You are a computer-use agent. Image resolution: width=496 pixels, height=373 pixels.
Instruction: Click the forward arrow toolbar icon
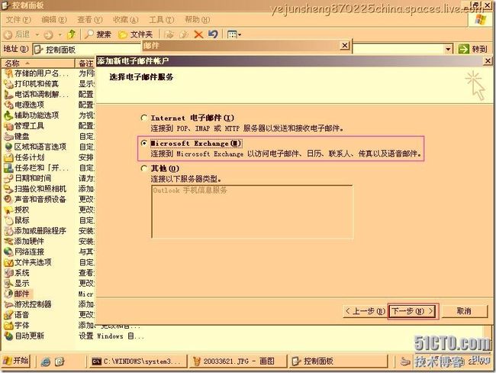pos(48,34)
